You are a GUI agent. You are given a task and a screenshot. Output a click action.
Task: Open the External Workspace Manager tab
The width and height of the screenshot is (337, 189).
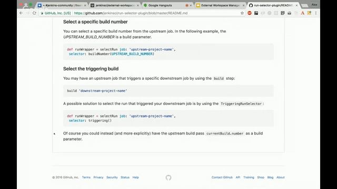220,5
